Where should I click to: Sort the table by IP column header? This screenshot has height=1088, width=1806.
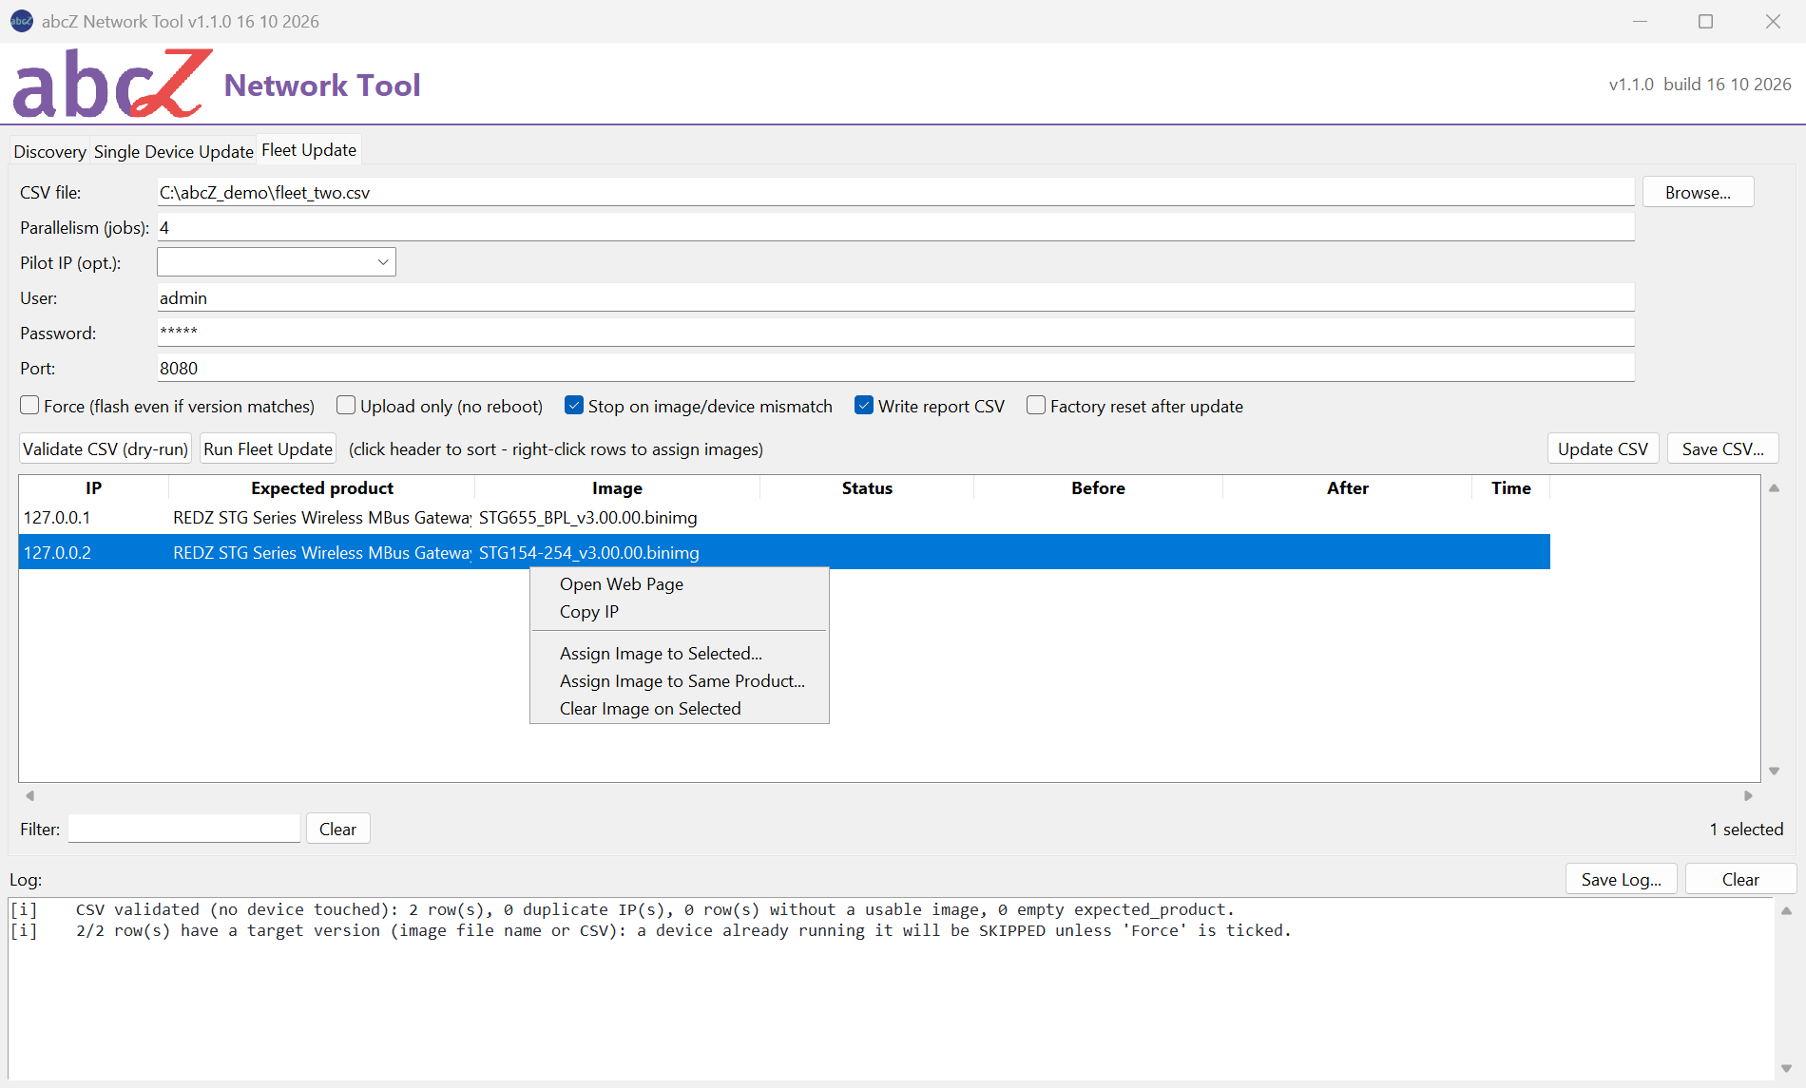93,487
